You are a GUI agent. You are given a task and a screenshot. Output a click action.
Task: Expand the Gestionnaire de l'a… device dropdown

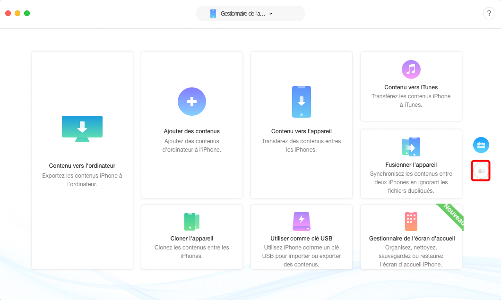(250, 13)
